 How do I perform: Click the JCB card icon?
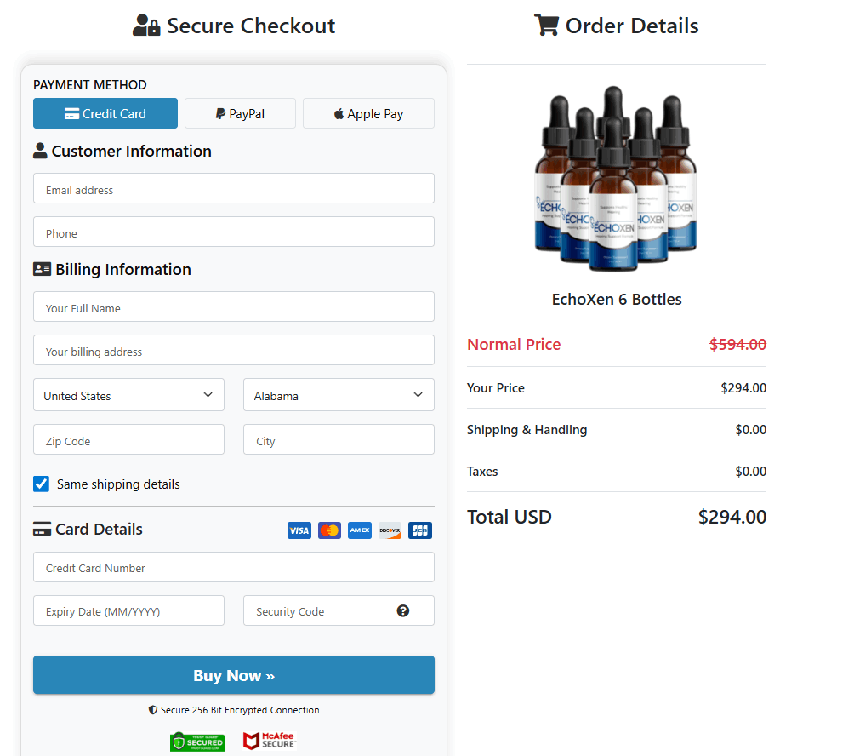pos(419,530)
